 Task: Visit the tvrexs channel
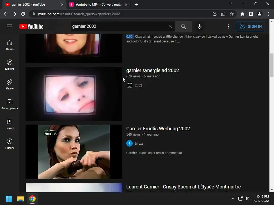(139, 143)
